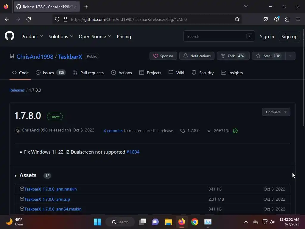Image resolution: width=305 pixels, height=229 pixels.
Task: Click the padlock site information icon
Action: (66, 19)
